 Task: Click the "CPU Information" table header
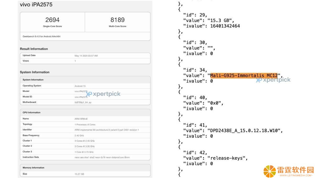point(31,113)
